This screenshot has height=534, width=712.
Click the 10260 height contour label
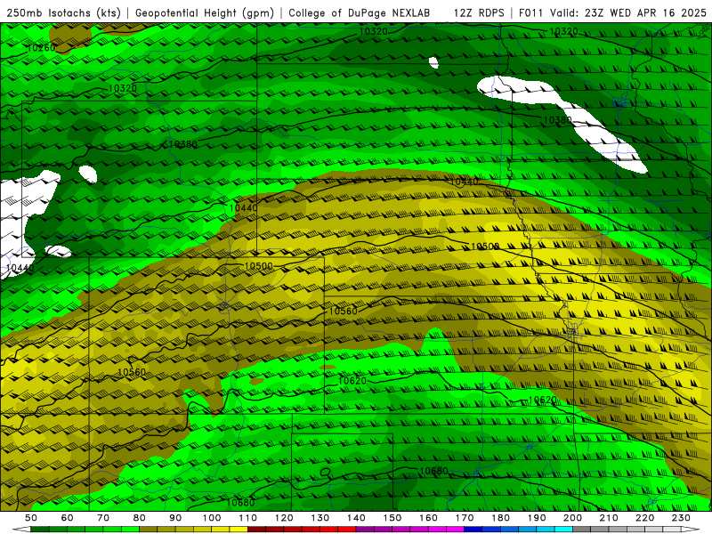pos(41,48)
